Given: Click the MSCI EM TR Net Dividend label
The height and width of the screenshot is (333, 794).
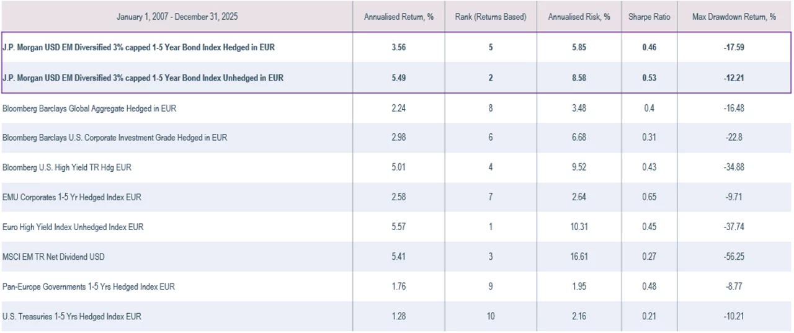Looking at the screenshot, I should coord(61,257).
